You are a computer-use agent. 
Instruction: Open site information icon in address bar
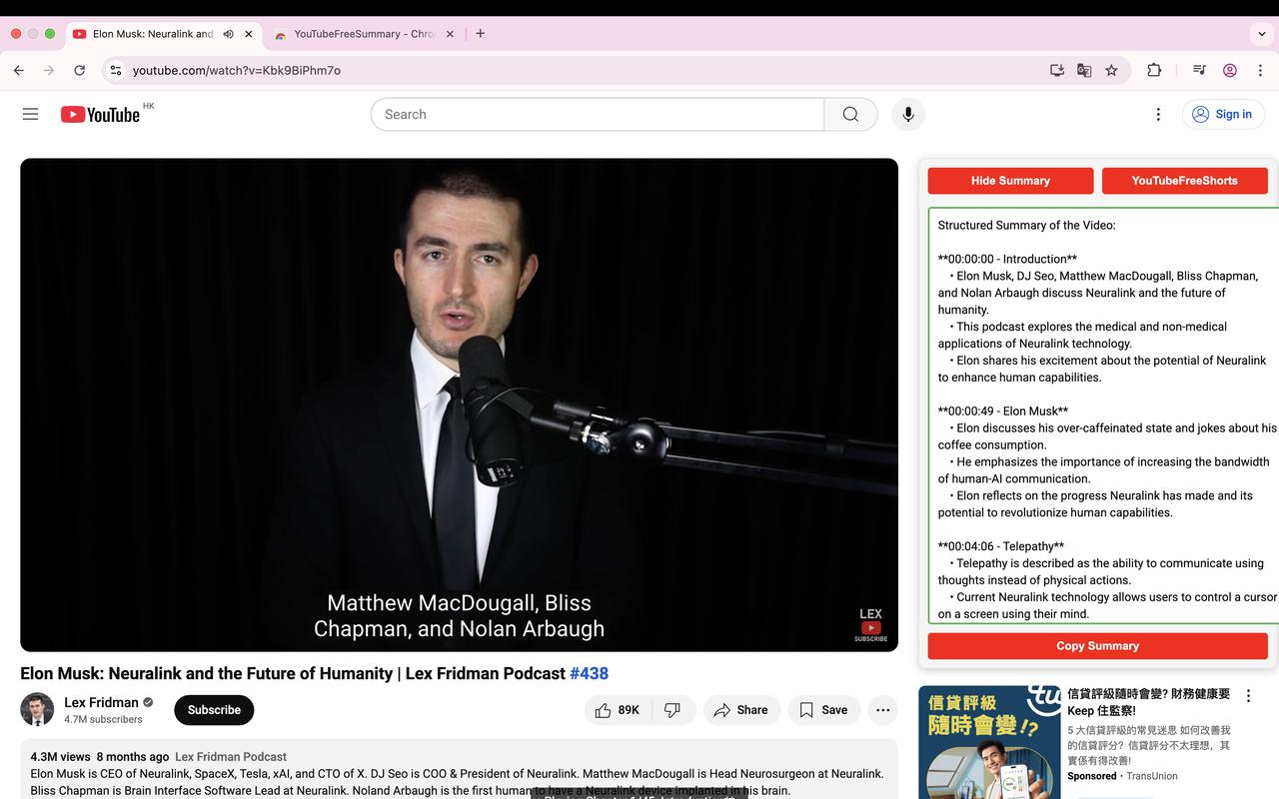tap(116, 70)
